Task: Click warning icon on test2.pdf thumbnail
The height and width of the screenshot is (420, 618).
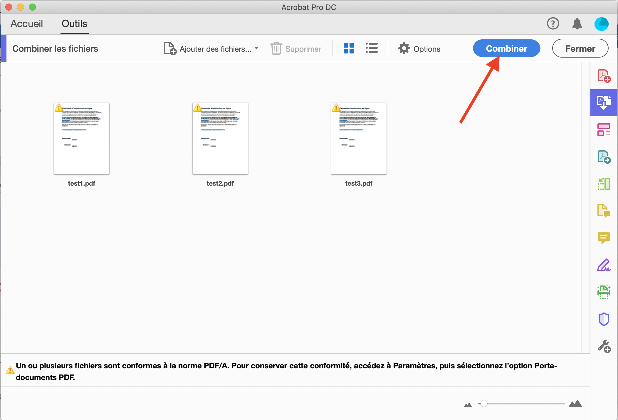Action: click(x=197, y=107)
